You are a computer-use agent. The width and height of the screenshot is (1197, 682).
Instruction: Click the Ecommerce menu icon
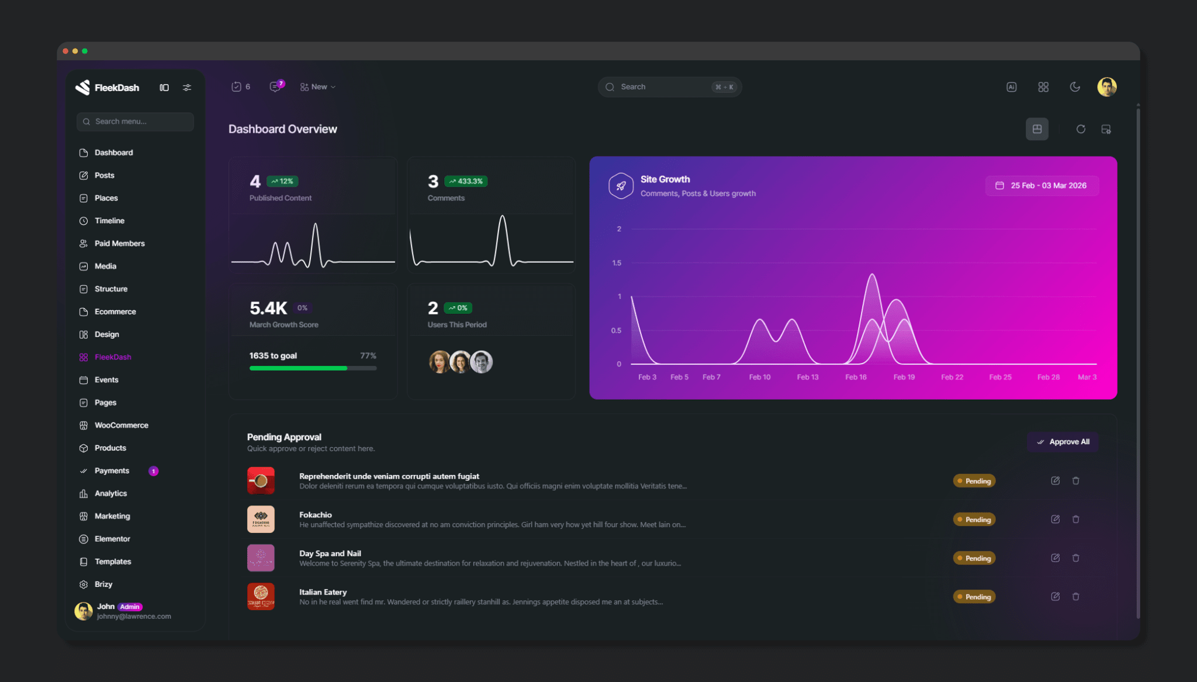point(84,312)
